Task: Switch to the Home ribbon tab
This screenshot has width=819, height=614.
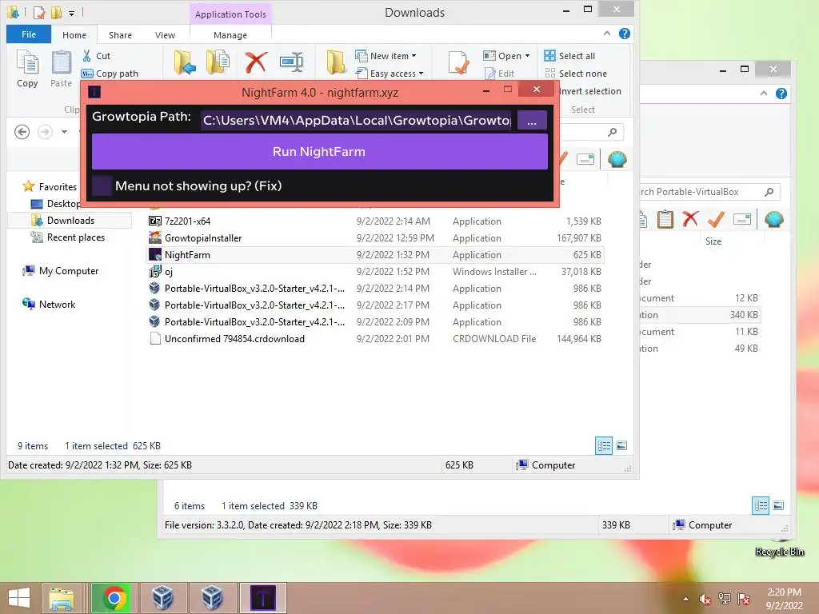Action: (x=74, y=35)
